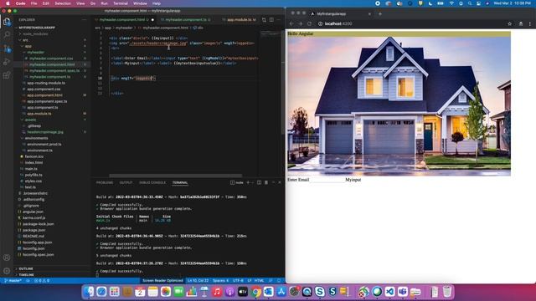Collapse the assets folder
The width and height of the screenshot is (536, 301).
pyautogui.click(x=30, y=120)
